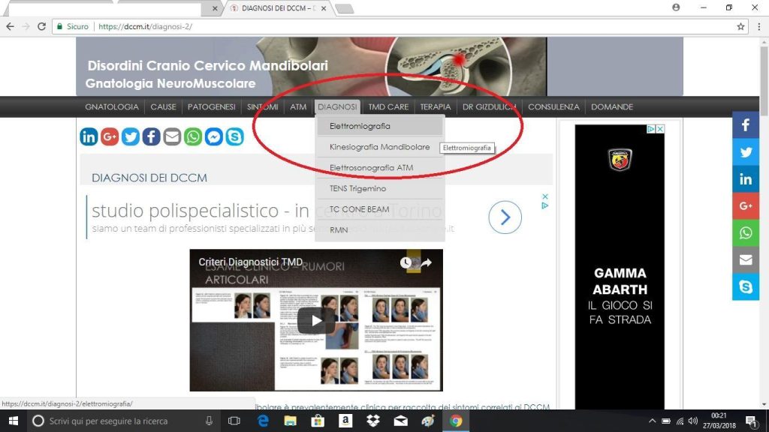Viewport: 769px width, 432px height.
Task: Click the video Watch later clock icon
Action: click(406, 262)
